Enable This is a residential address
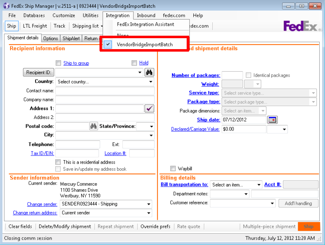This screenshot has height=245, width=325. pyautogui.click(x=58, y=162)
